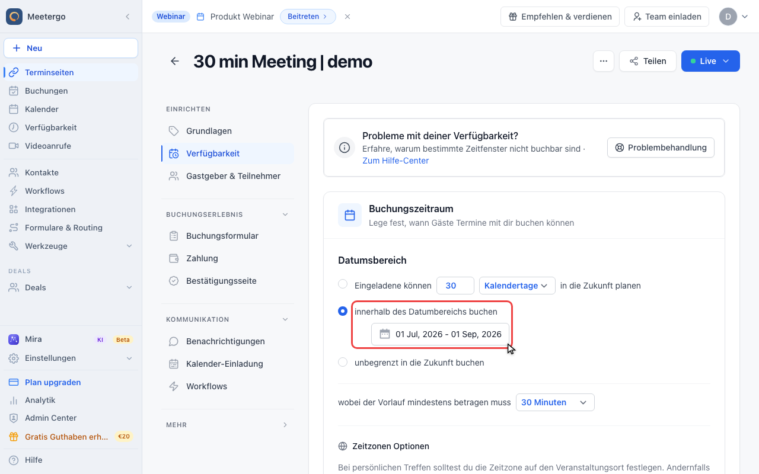Screen dimensions: 759x474
Task: Click the Team einladen button
Action: 666,17
